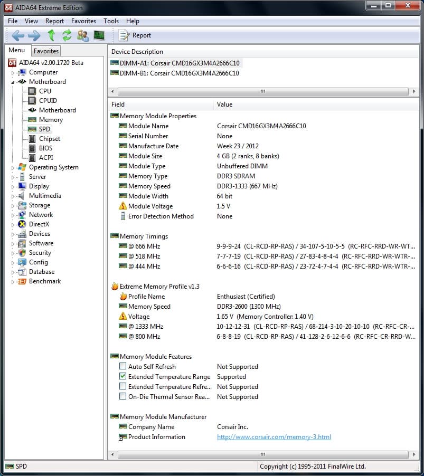The image size is (424, 476).
Task: Click the AIDA64 v2.00.1720 Beta root node
Action: 51,63
